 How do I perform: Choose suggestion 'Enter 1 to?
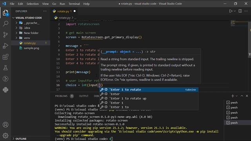coord(149,107)
